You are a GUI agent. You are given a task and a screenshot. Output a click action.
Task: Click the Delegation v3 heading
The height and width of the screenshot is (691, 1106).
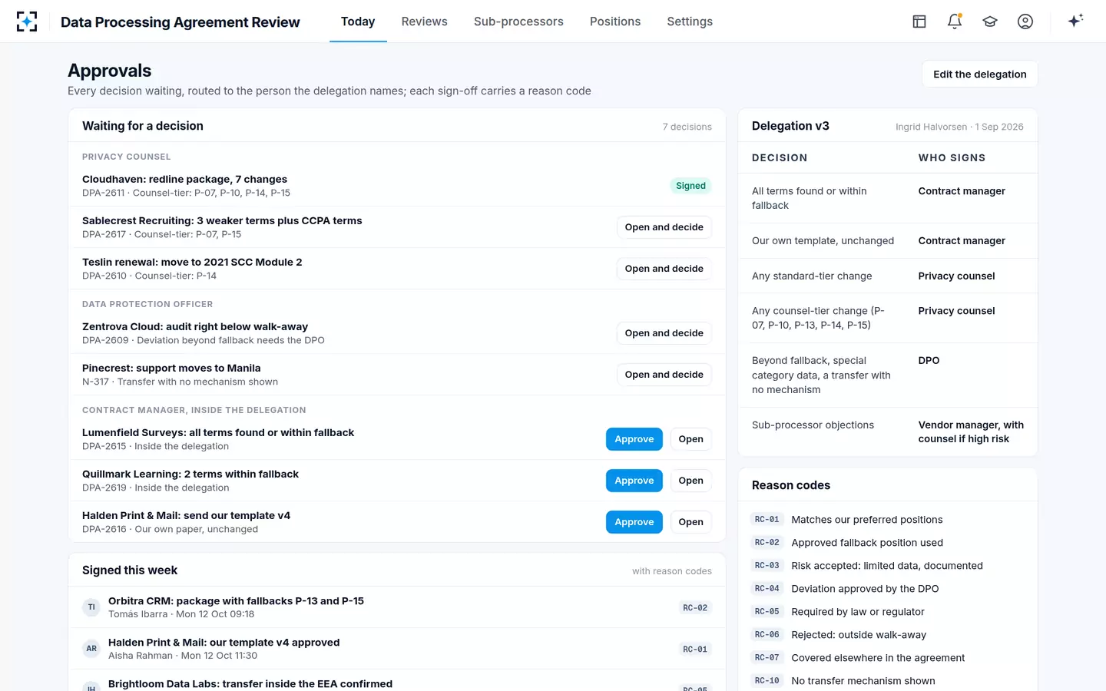click(x=790, y=126)
